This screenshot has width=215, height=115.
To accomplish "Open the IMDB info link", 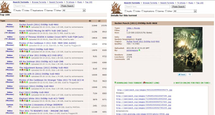I will click(129, 37).
